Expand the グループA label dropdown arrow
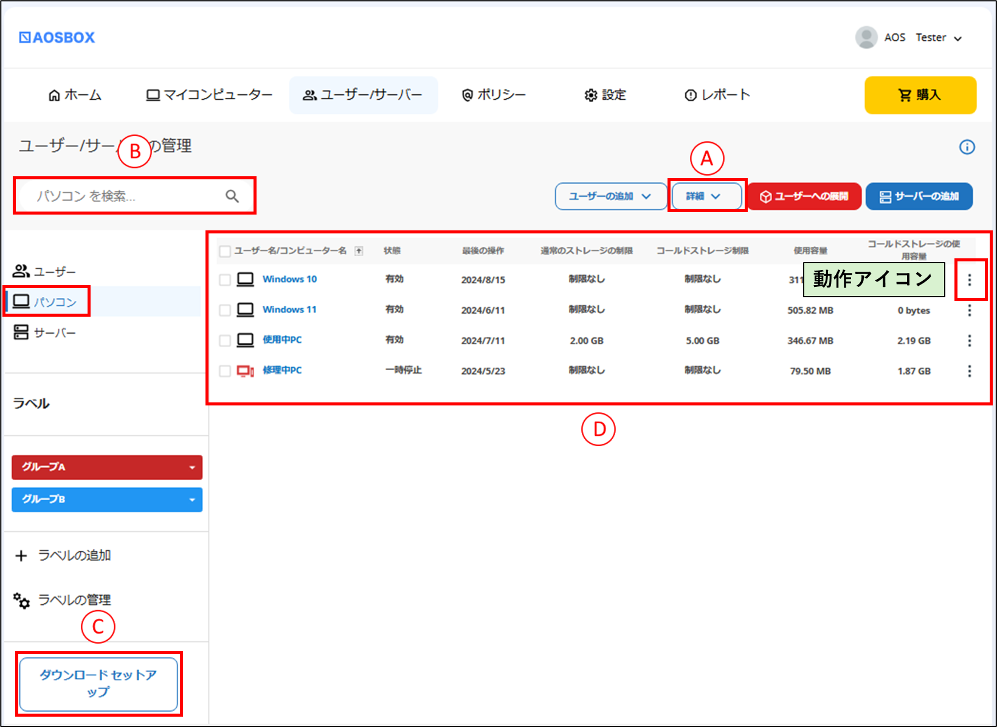 click(192, 467)
